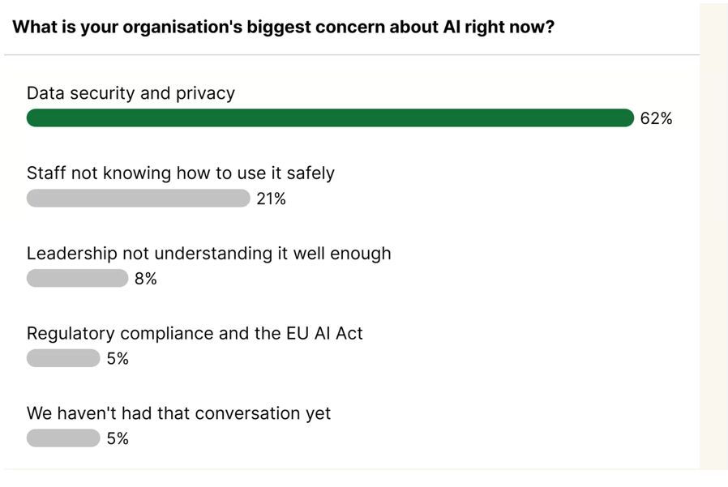Click the 21% result value
Viewport: 728px width, 487px height.
pyautogui.click(x=271, y=199)
